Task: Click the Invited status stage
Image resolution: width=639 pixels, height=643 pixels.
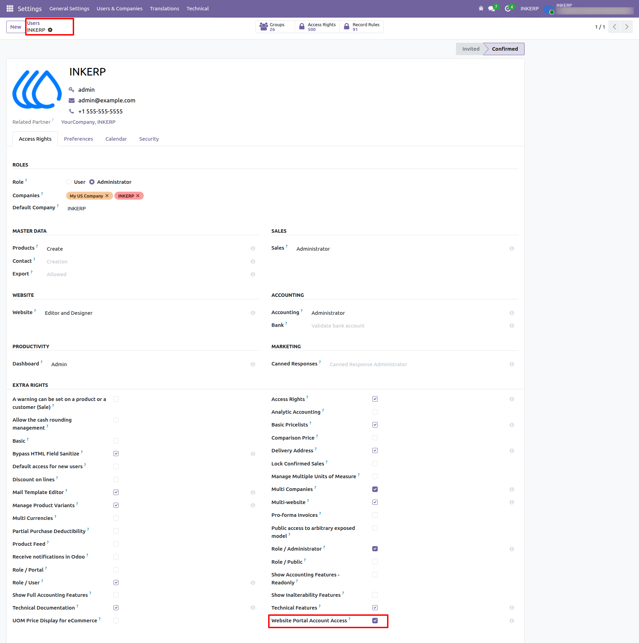Action: coord(470,49)
